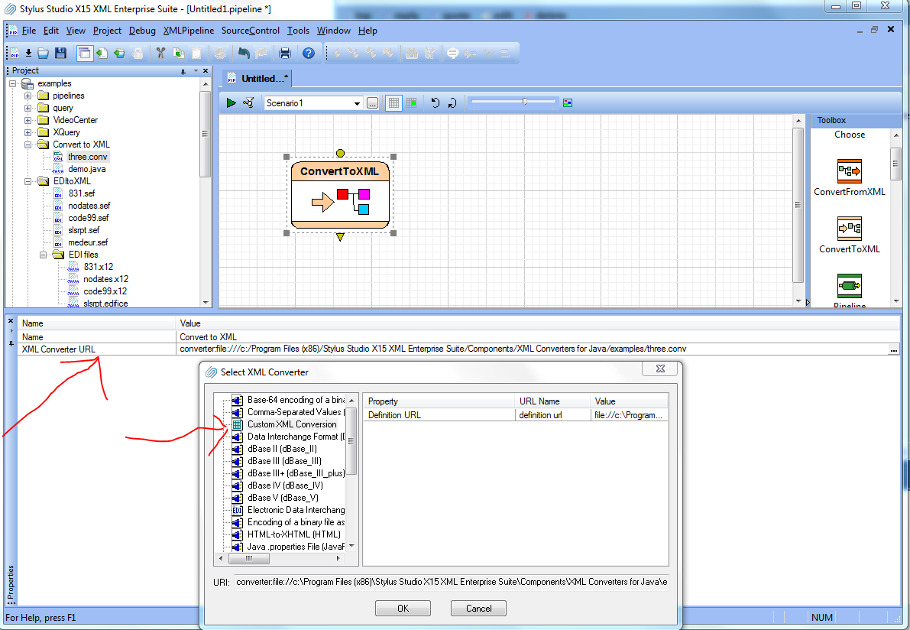The height and width of the screenshot is (630, 910).
Task: Print the document using printer icon
Action: pyautogui.click(x=285, y=54)
